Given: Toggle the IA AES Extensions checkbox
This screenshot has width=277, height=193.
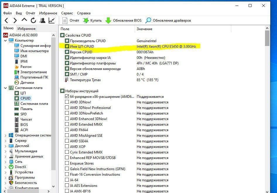Looking at the screenshot, I should pyautogui.click(x=67, y=185).
